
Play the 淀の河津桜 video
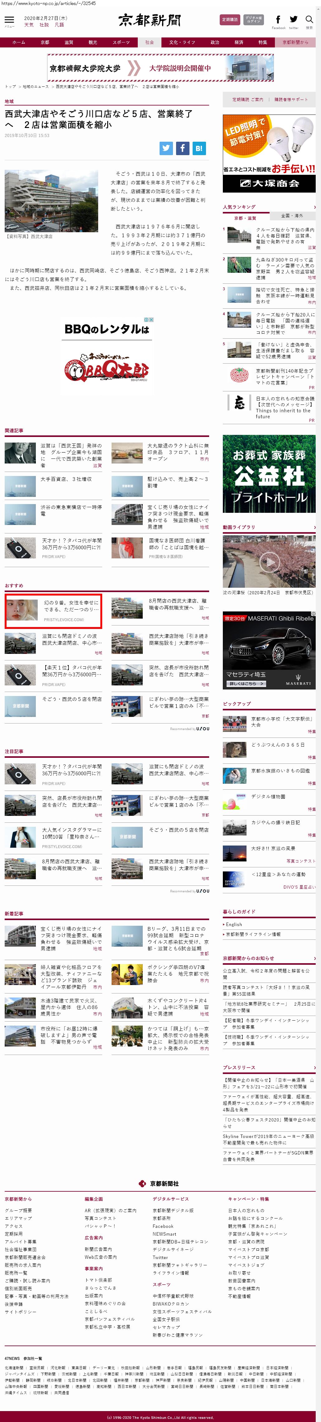269,562
